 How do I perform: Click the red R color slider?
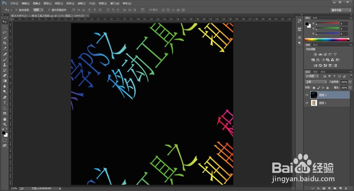pos(327,23)
